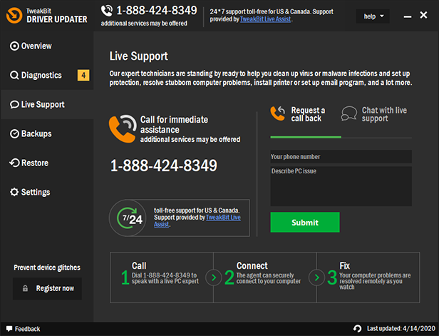439x336 pixels.
Task: Click the Last updated: 4/14/2020 text
Action: [401, 328]
